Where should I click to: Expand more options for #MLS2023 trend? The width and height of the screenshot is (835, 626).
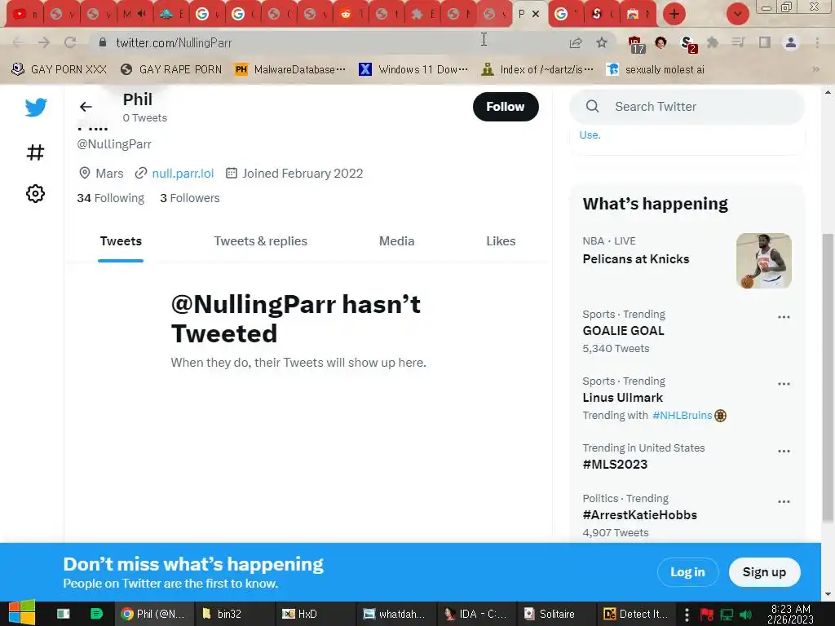(x=784, y=451)
